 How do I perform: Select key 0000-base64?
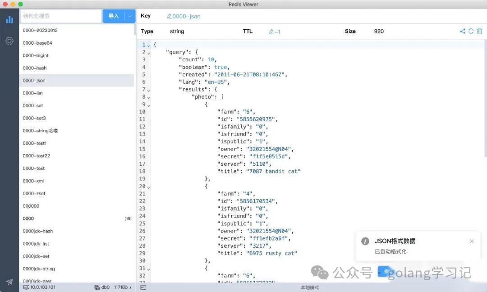pos(76,43)
